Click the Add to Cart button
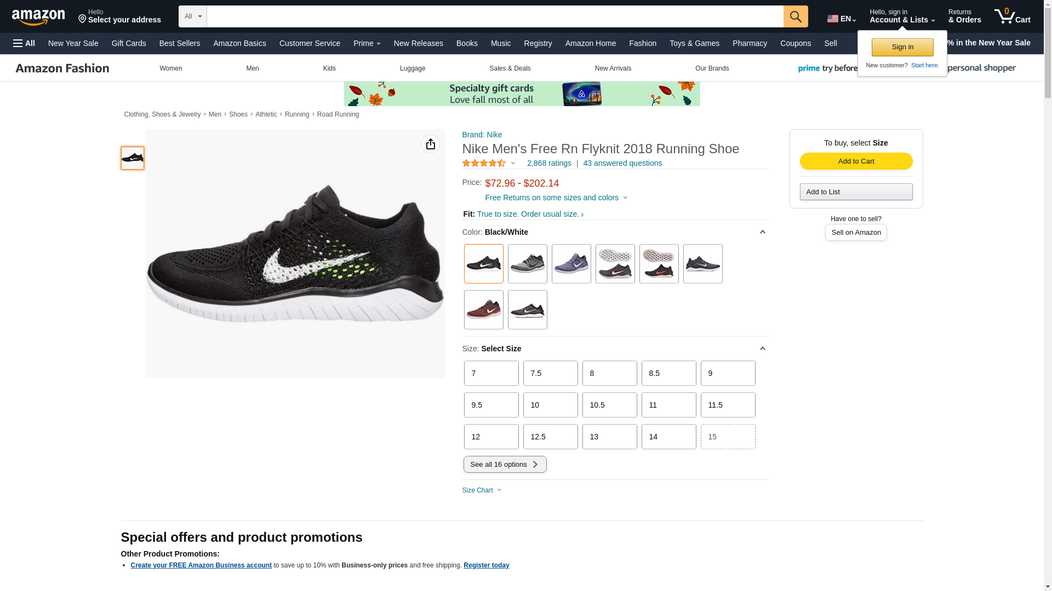 point(856,161)
